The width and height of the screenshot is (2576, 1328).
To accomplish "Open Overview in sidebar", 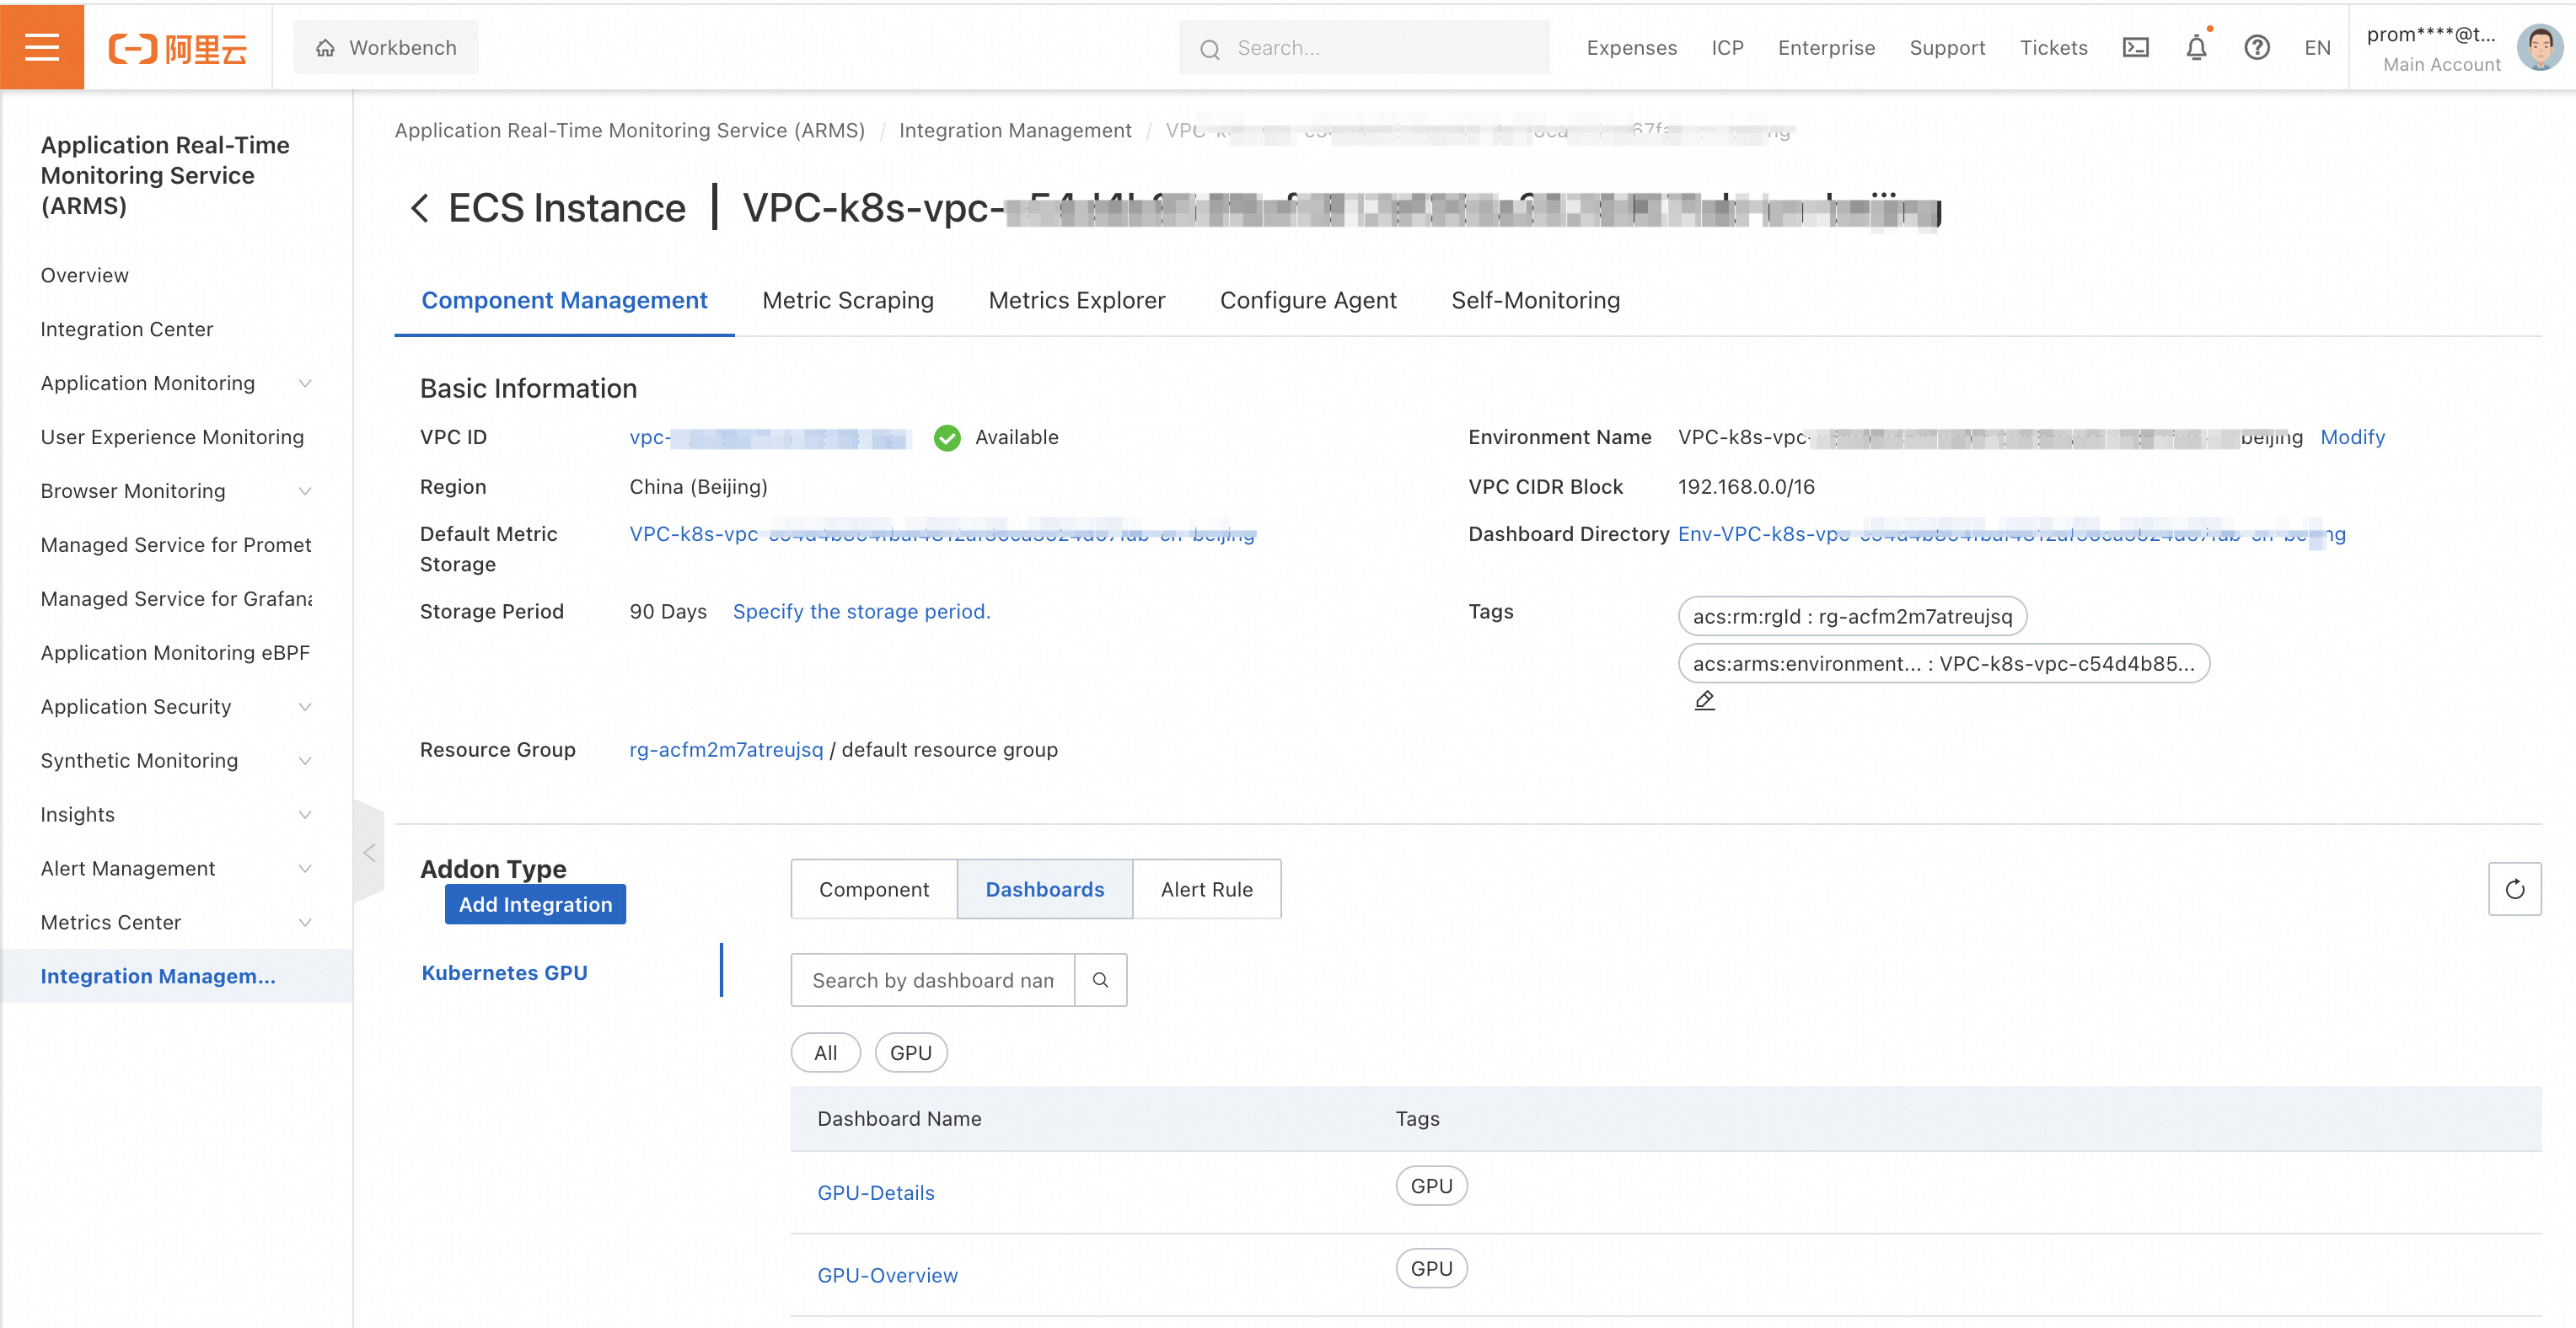I will 85,275.
